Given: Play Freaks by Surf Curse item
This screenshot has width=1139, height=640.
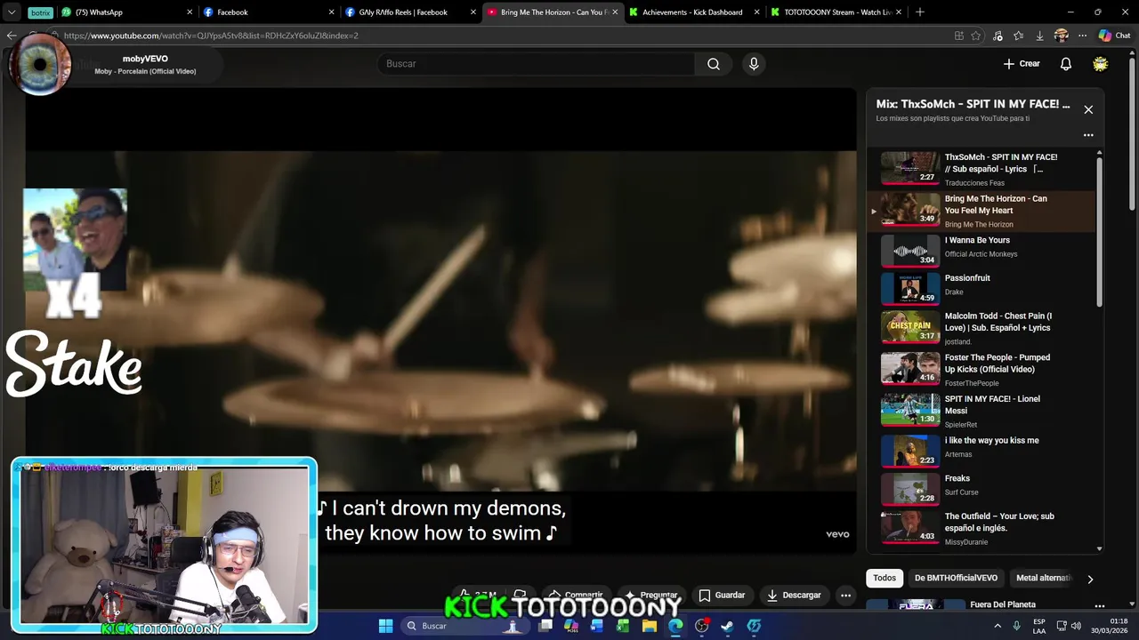Looking at the screenshot, I should coord(981,488).
